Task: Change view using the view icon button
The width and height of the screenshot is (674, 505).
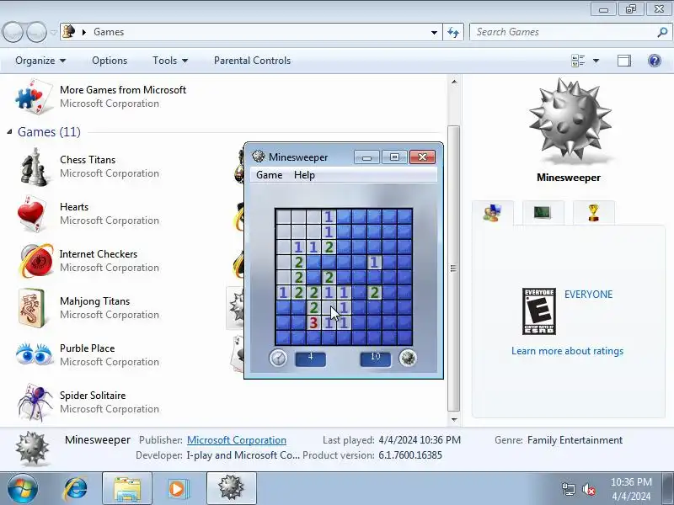Action: click(578, 61)
